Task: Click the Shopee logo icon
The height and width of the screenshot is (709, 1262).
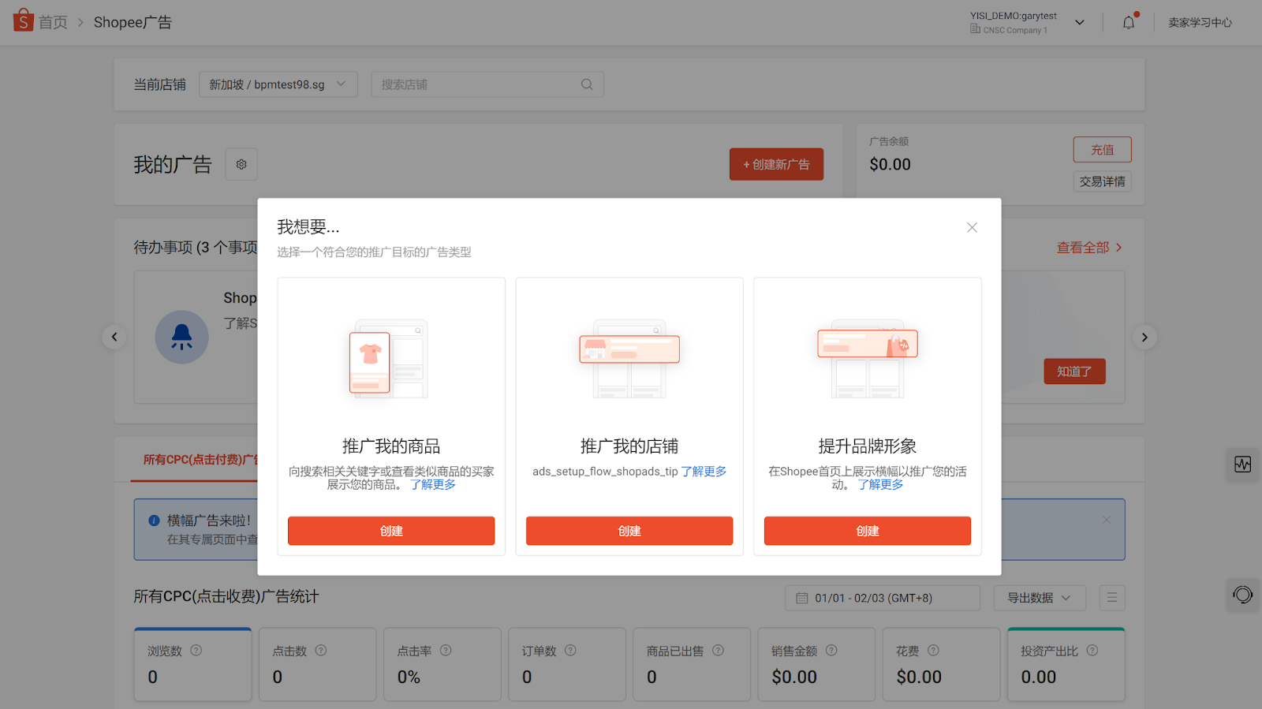Action: click(24, 21)
